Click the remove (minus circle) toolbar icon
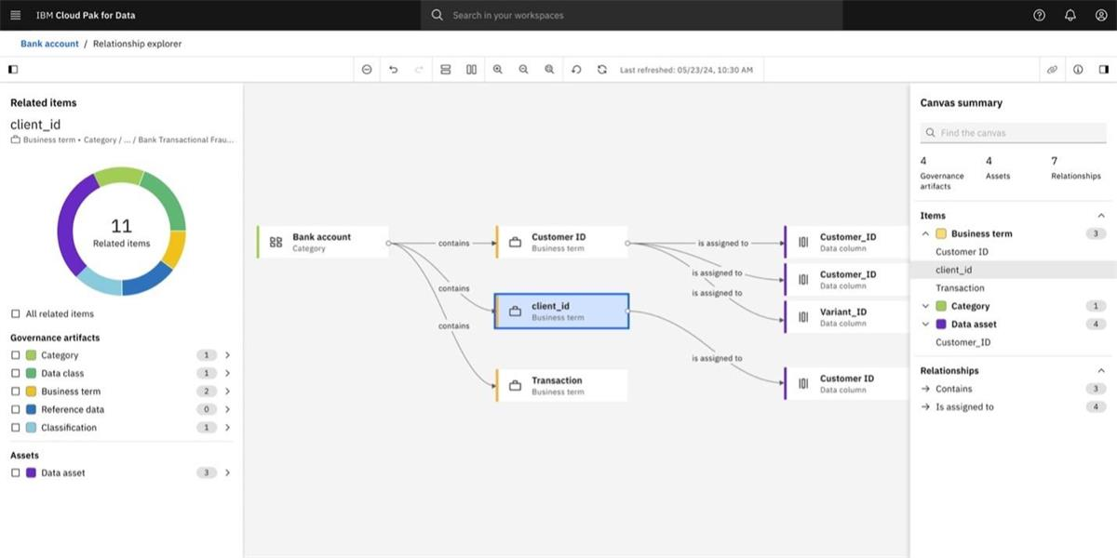 pyautogui.click(x=367, y=70)
